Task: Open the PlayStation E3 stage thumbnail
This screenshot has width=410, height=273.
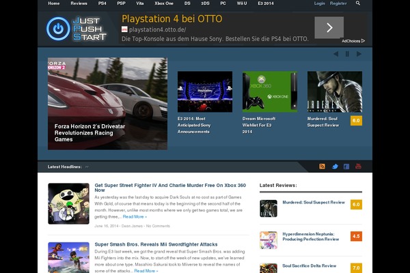Action: (205, 91)
